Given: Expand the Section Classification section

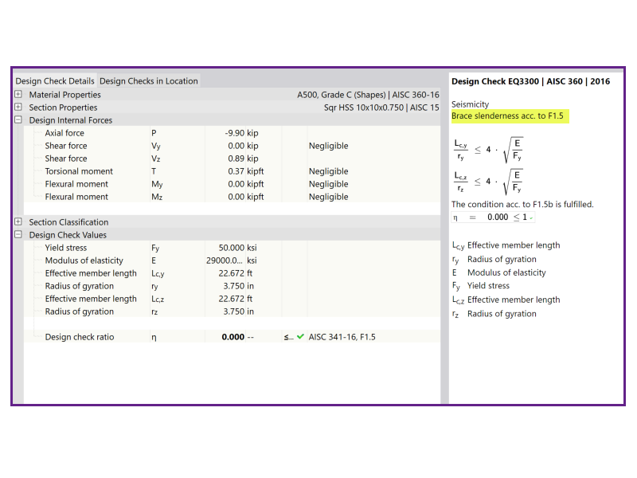Looking at the screenshot, I should 18,221.
